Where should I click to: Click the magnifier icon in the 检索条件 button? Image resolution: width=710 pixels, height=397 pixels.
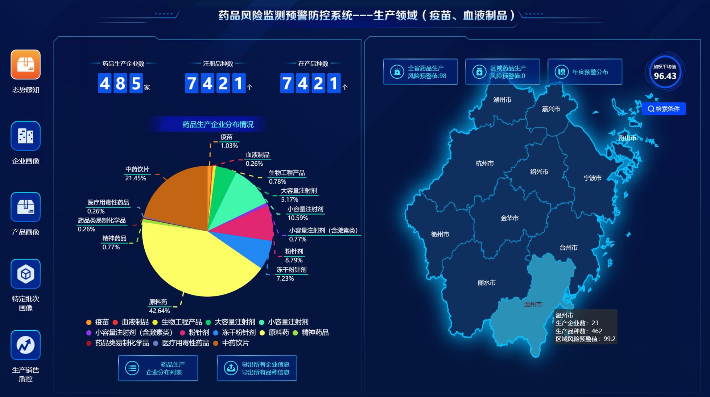tap(652, 108)
